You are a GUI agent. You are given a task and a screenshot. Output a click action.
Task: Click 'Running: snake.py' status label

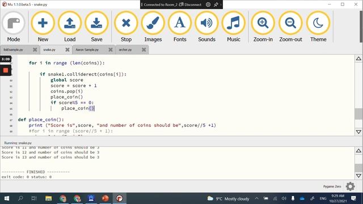(18, 143)
